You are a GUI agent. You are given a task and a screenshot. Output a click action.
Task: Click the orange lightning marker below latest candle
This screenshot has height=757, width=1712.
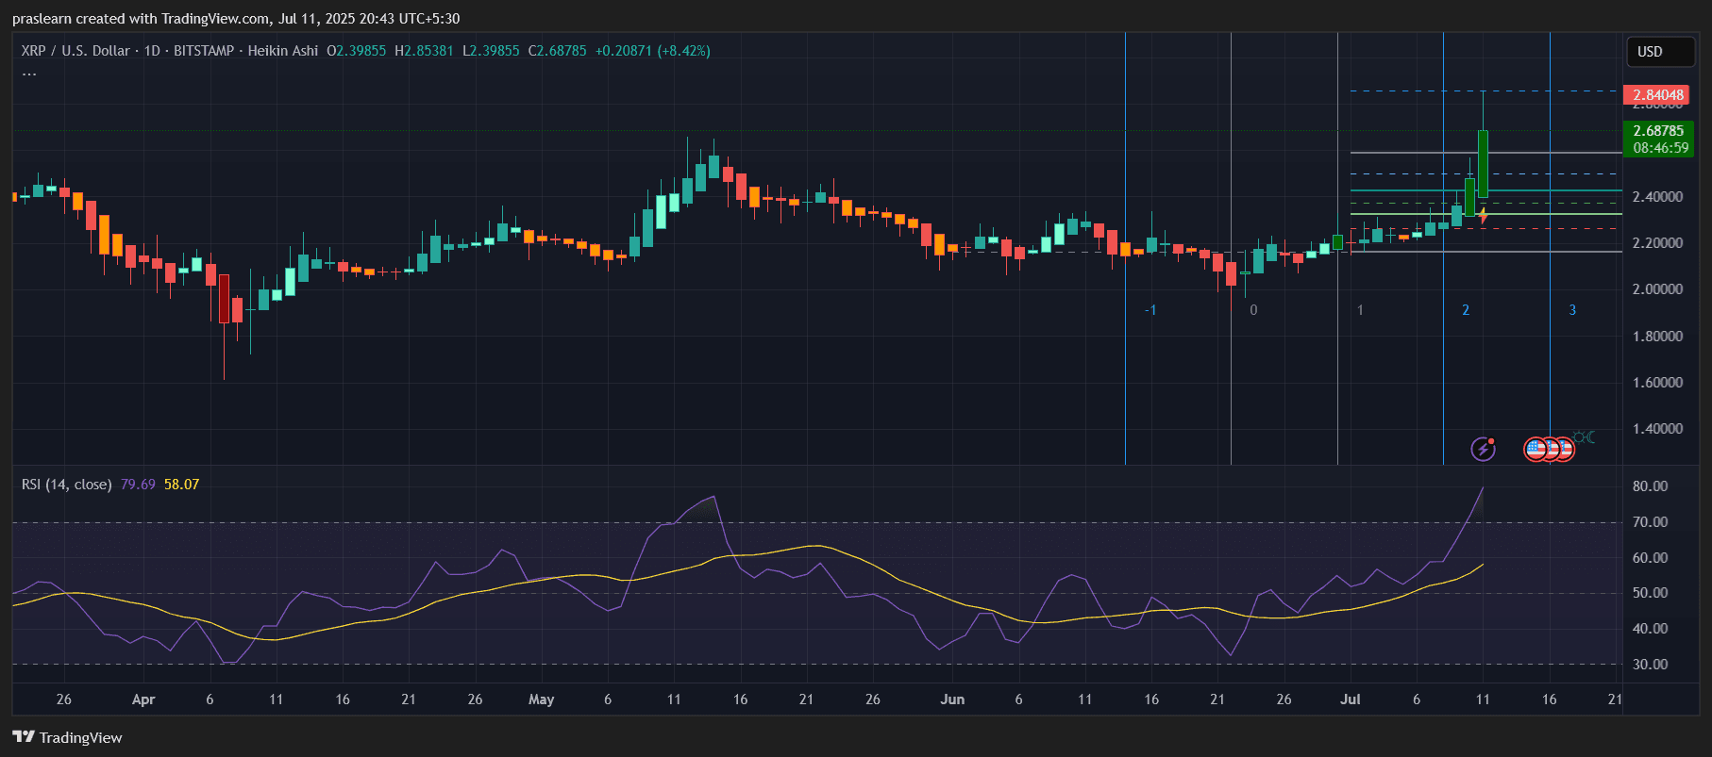point(1483,217)
